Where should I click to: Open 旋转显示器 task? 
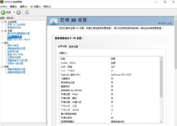13,52
